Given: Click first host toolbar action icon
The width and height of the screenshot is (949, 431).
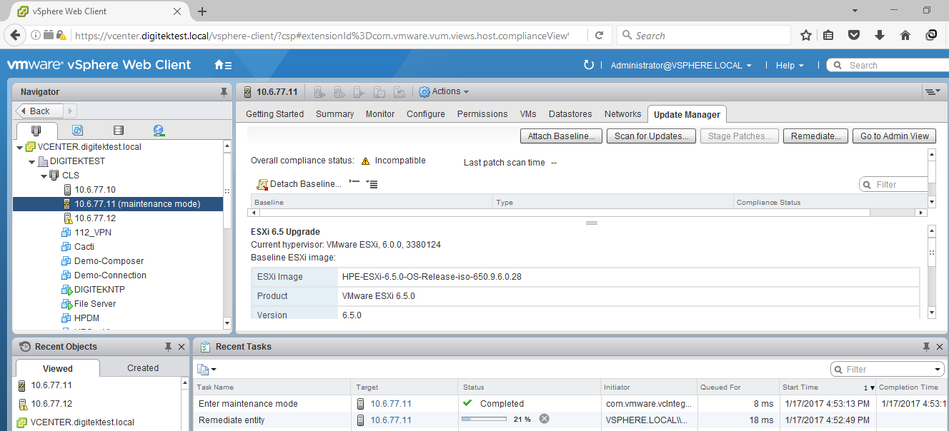Looking at the screenshot, I should click(x=319, y=92).
